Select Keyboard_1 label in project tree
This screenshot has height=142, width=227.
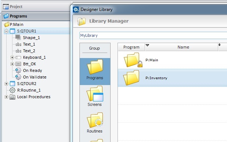[x=34, y=57]
